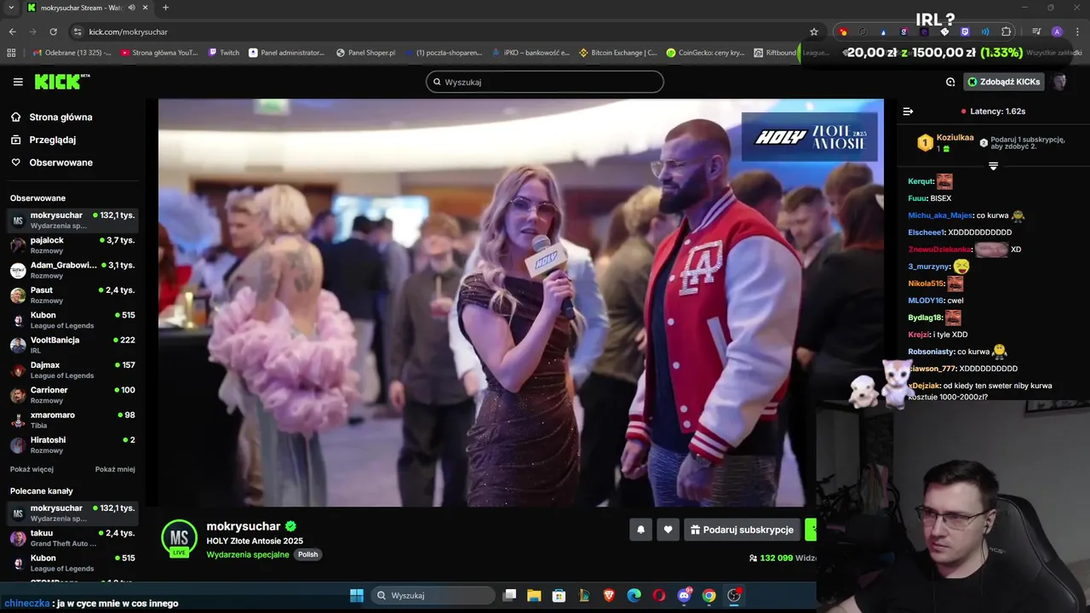Image resolution: width=1090 pixels, height=613 pixels.
Task: Reload the page with refresh icon
Action: click(53, 32)
